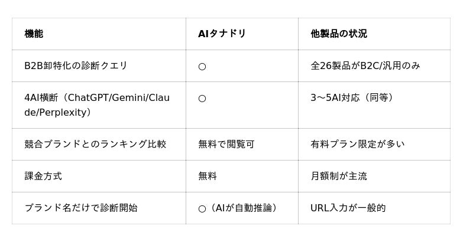
Task: Select the 全26製品がB2C/汎用のみ cell
Action: [365, 66]
